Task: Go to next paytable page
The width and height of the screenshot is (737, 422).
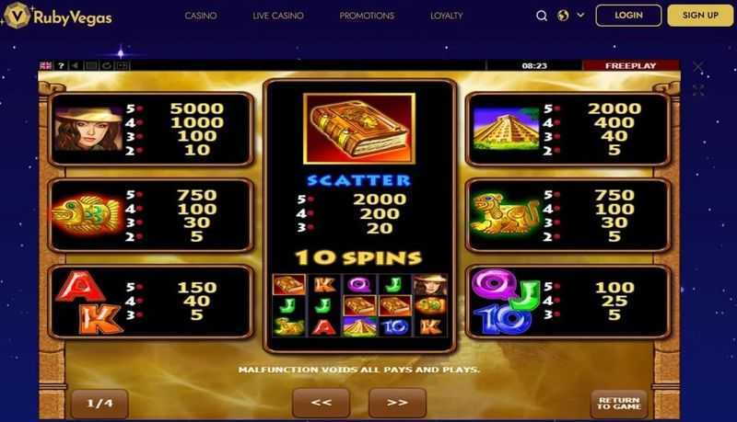Action: (398, 403)
